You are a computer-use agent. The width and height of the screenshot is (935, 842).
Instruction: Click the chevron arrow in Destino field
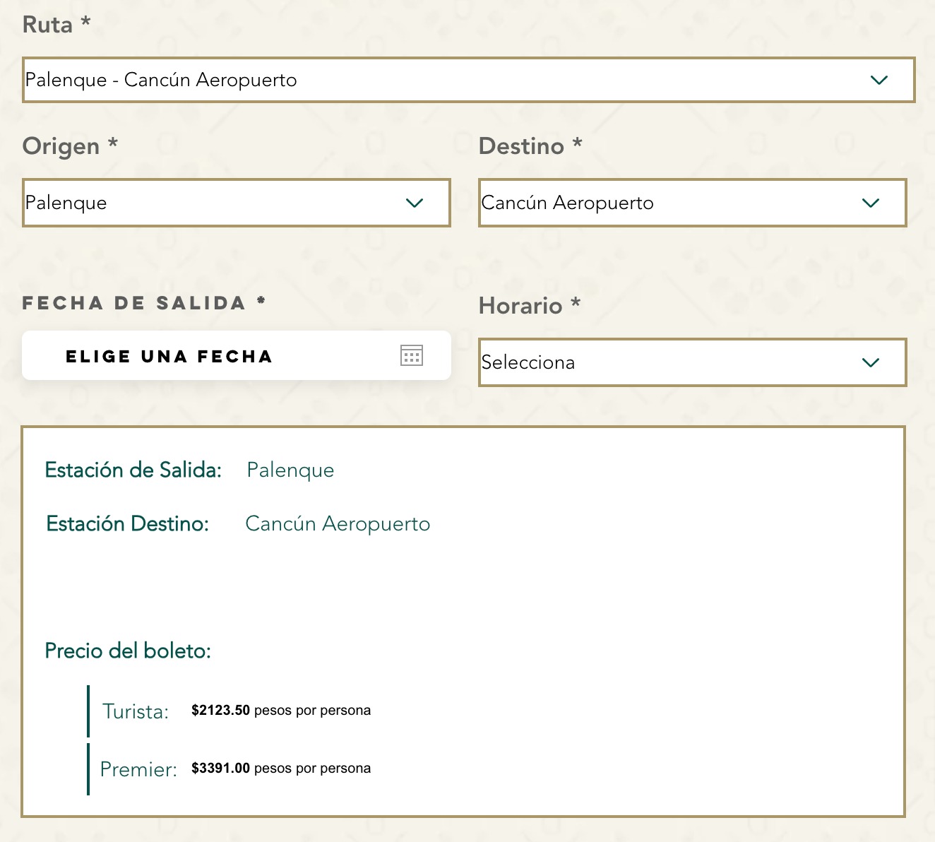tap(870, 203)
